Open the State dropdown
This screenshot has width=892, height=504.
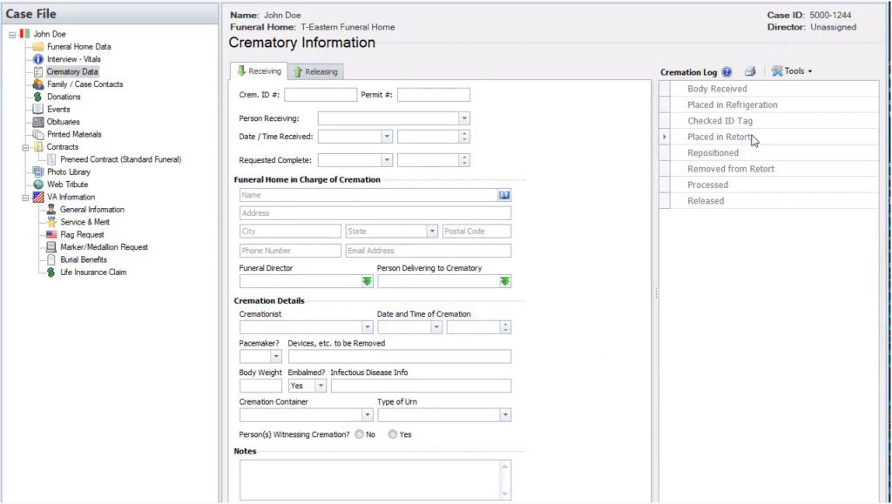click(x=432, y=232)
